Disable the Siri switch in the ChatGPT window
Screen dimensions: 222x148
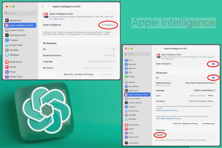pyautogui.click(x=214, y=78)
